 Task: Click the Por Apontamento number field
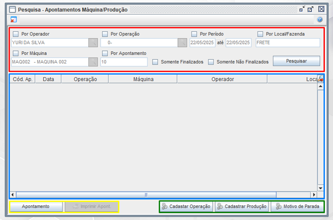tap(124, 62)
